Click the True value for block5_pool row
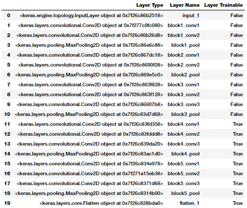The image size is (247, 208). [238, 193]
